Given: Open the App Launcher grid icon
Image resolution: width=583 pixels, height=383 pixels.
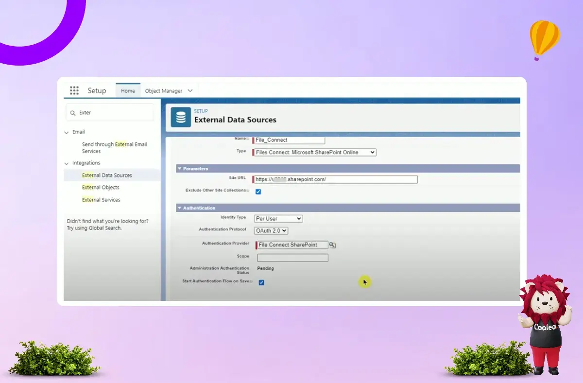Looking at the screenshot, I should pos(74,90).
